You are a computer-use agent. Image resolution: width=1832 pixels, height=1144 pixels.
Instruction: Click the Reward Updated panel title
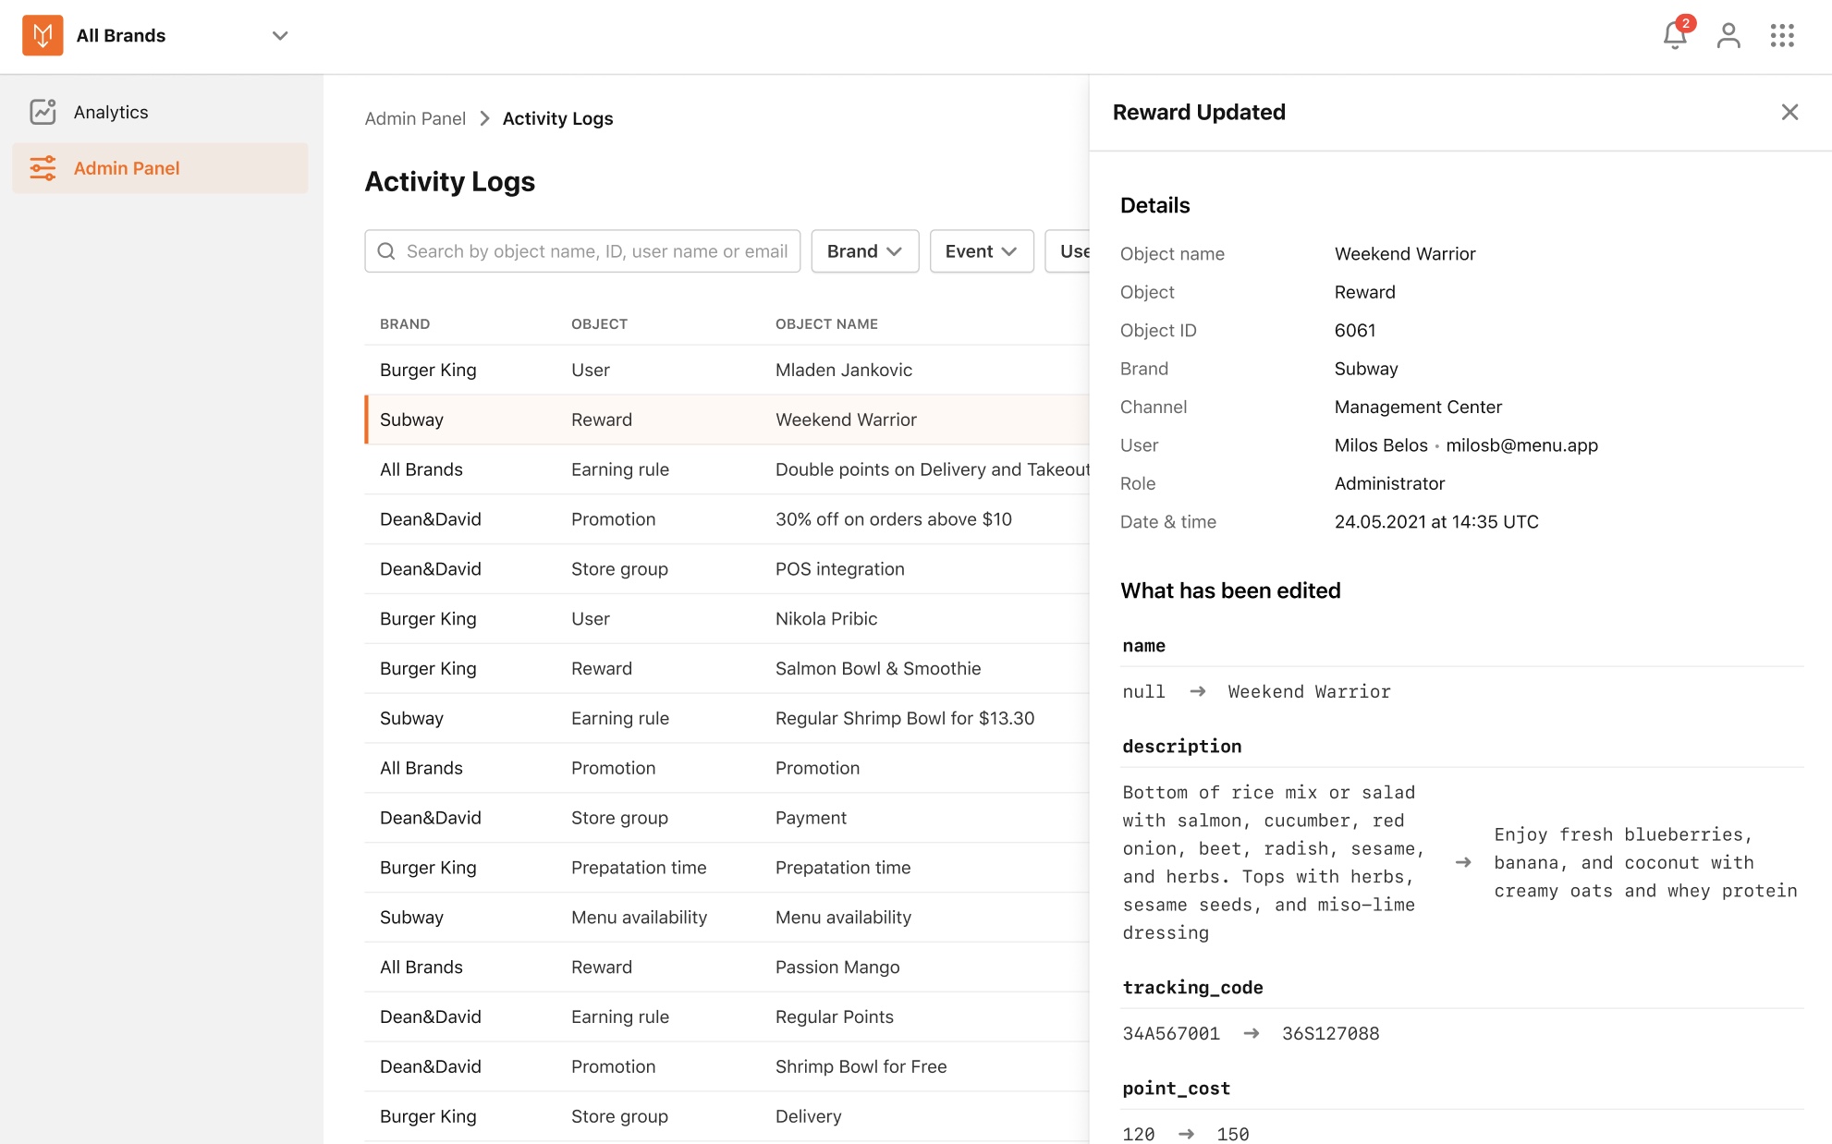1199,112
